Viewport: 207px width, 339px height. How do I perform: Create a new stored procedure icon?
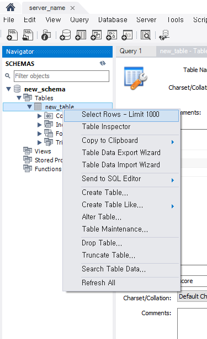[112, 35]
